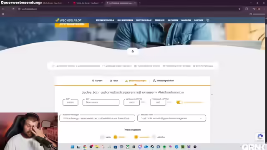Select the Gas tab

[x=114, y=80]
